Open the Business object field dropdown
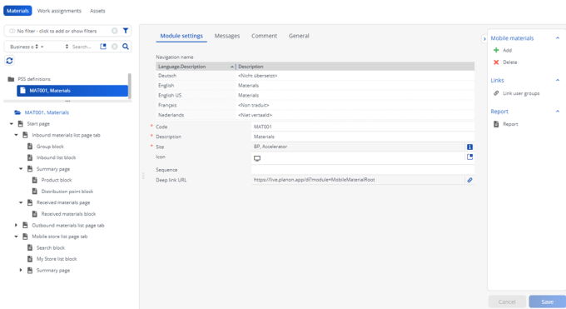This screenshot has width=566, height=309. [24, 47]
